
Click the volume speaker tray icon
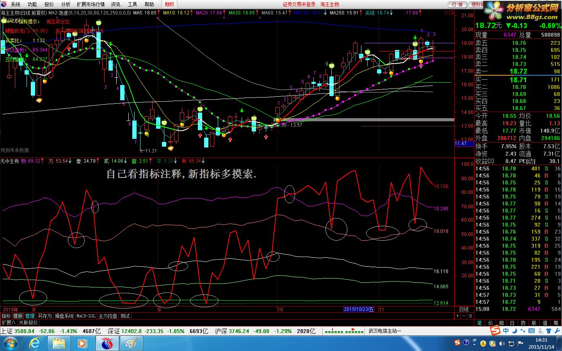coord(502,344)
